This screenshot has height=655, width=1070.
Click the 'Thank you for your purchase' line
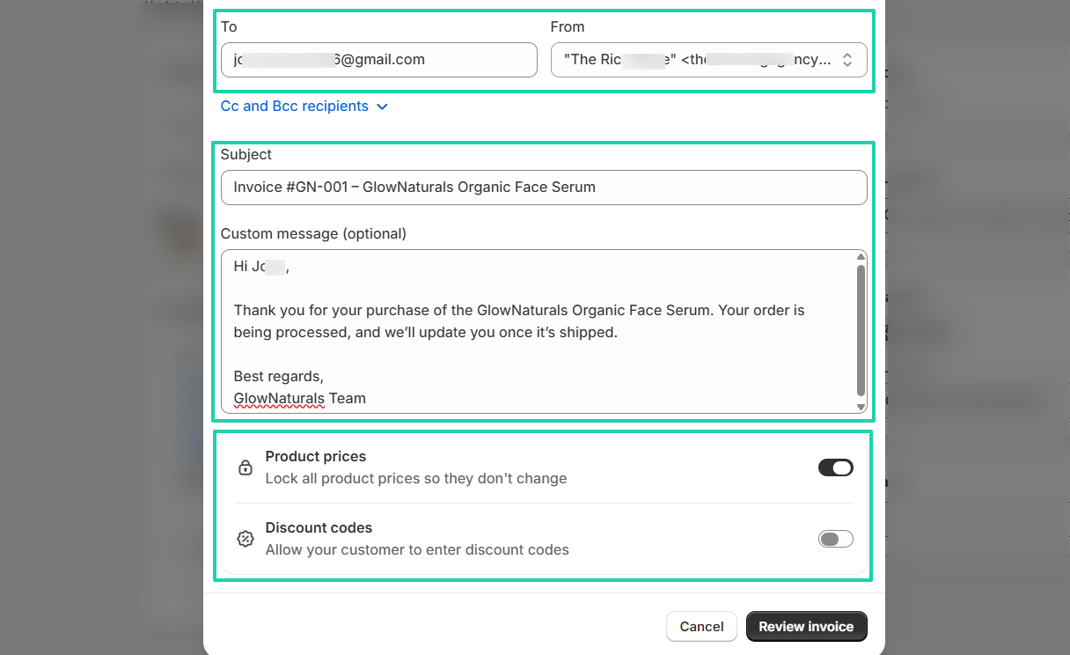pyautogui.click(x=519, y=311)
